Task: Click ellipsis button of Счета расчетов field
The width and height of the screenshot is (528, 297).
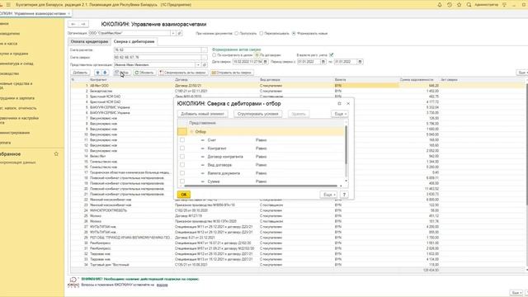Action: click(x=204, y=49)
